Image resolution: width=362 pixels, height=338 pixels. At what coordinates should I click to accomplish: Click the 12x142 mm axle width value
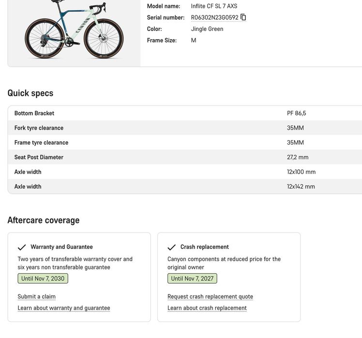tap(301, 187)
